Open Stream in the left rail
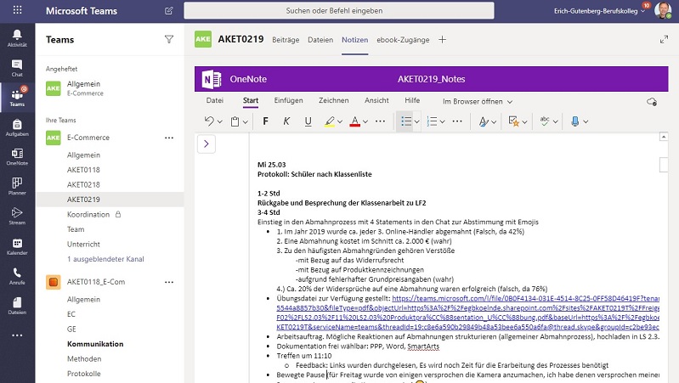 coord(17,216)
